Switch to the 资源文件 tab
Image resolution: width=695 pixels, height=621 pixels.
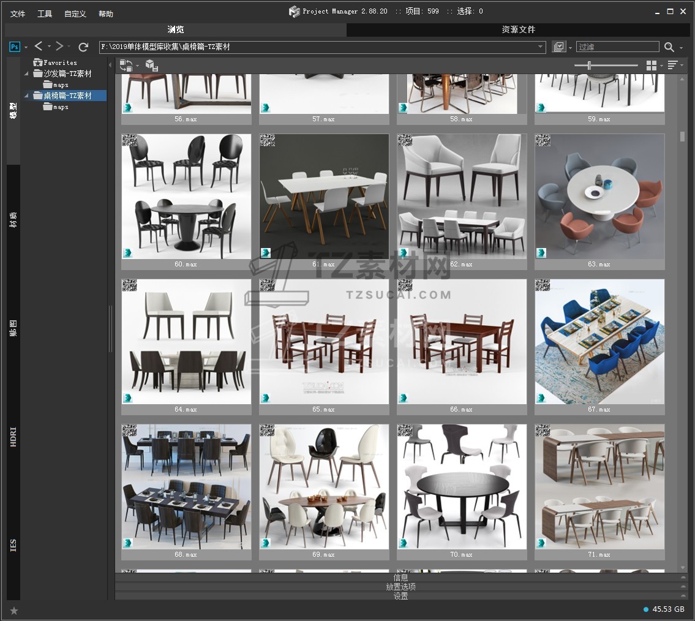[518, 29]
